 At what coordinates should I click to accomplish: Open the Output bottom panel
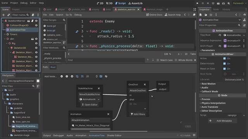(x=47, y=136)
